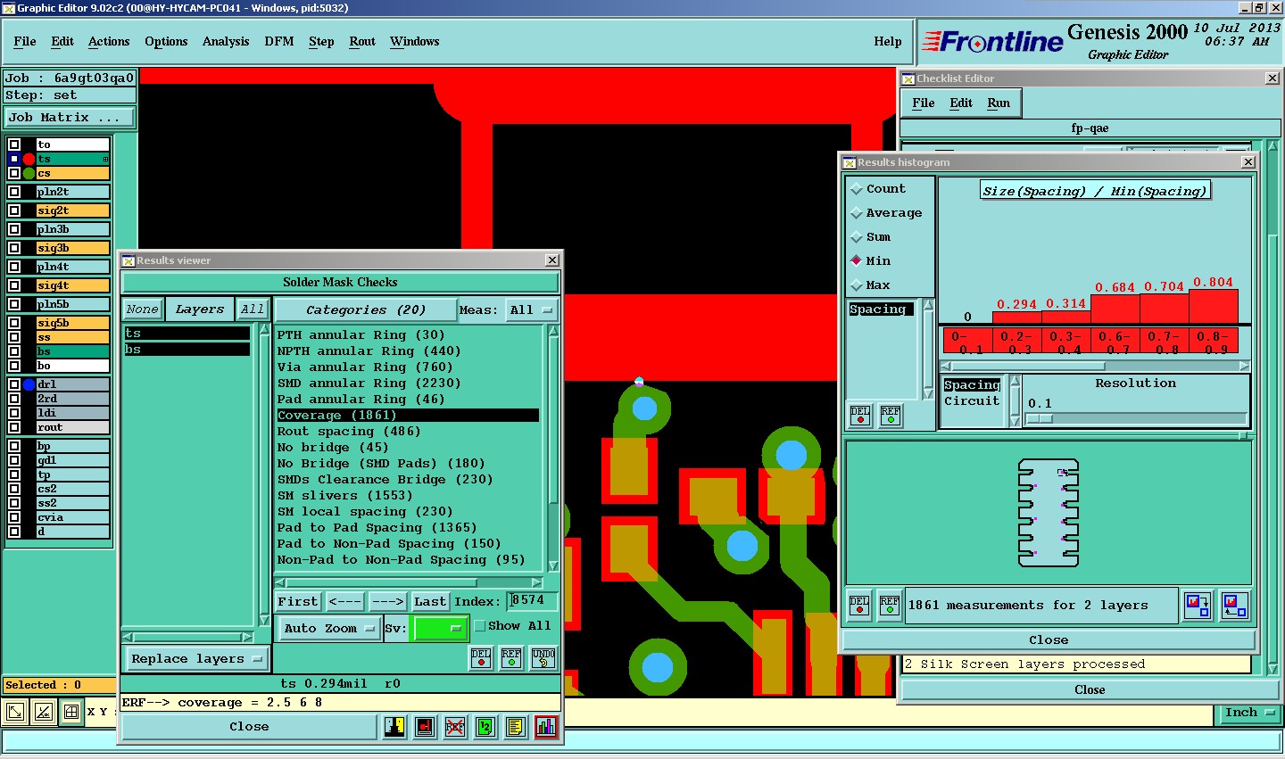The width and height of the screenshot is (1285, 759).
Task: Toggle the Show All checkbox
Action: [480, 626]
